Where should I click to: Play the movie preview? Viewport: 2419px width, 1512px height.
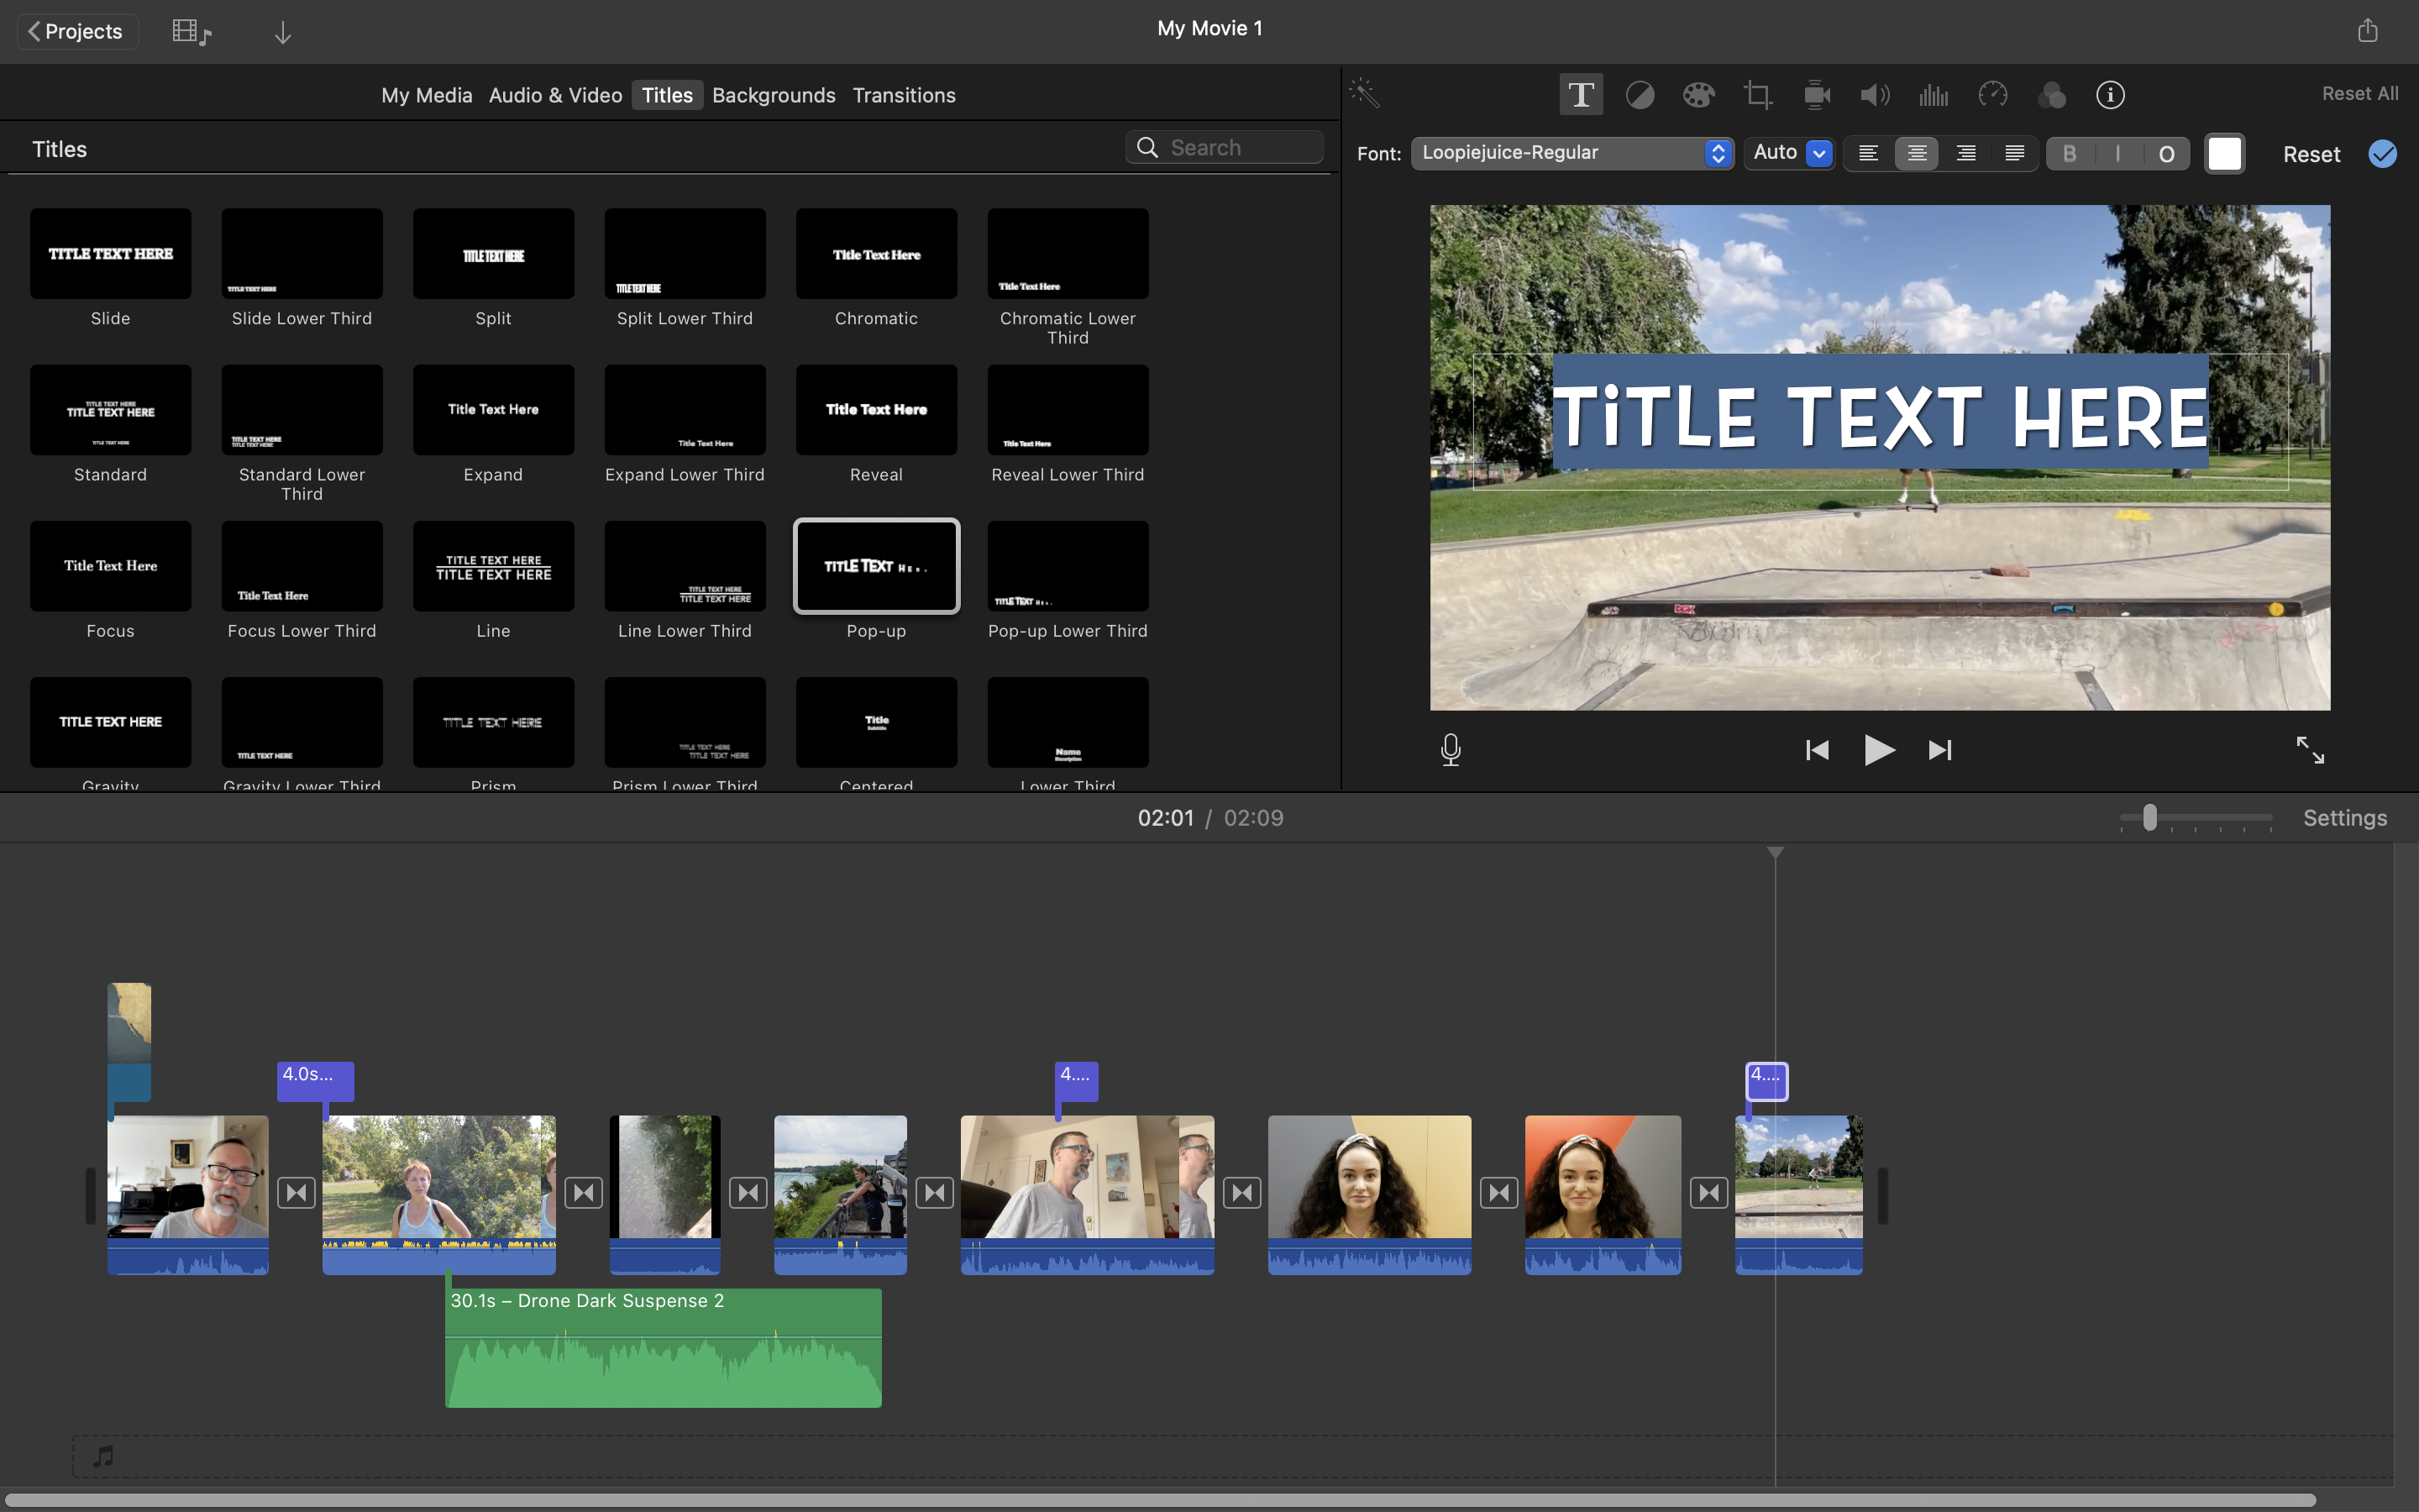tap(1879, 749)
